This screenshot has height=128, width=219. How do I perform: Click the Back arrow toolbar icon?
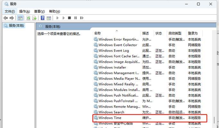coord(5,18)
